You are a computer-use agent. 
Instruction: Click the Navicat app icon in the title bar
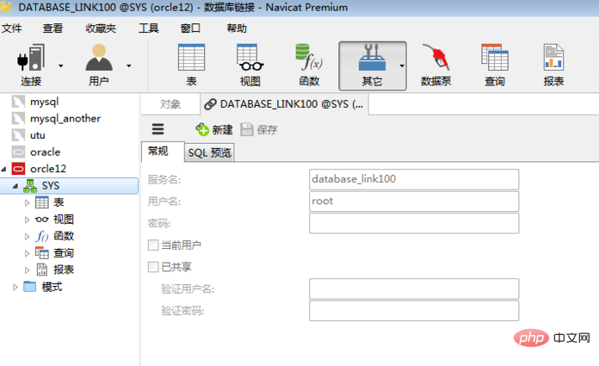5,7
